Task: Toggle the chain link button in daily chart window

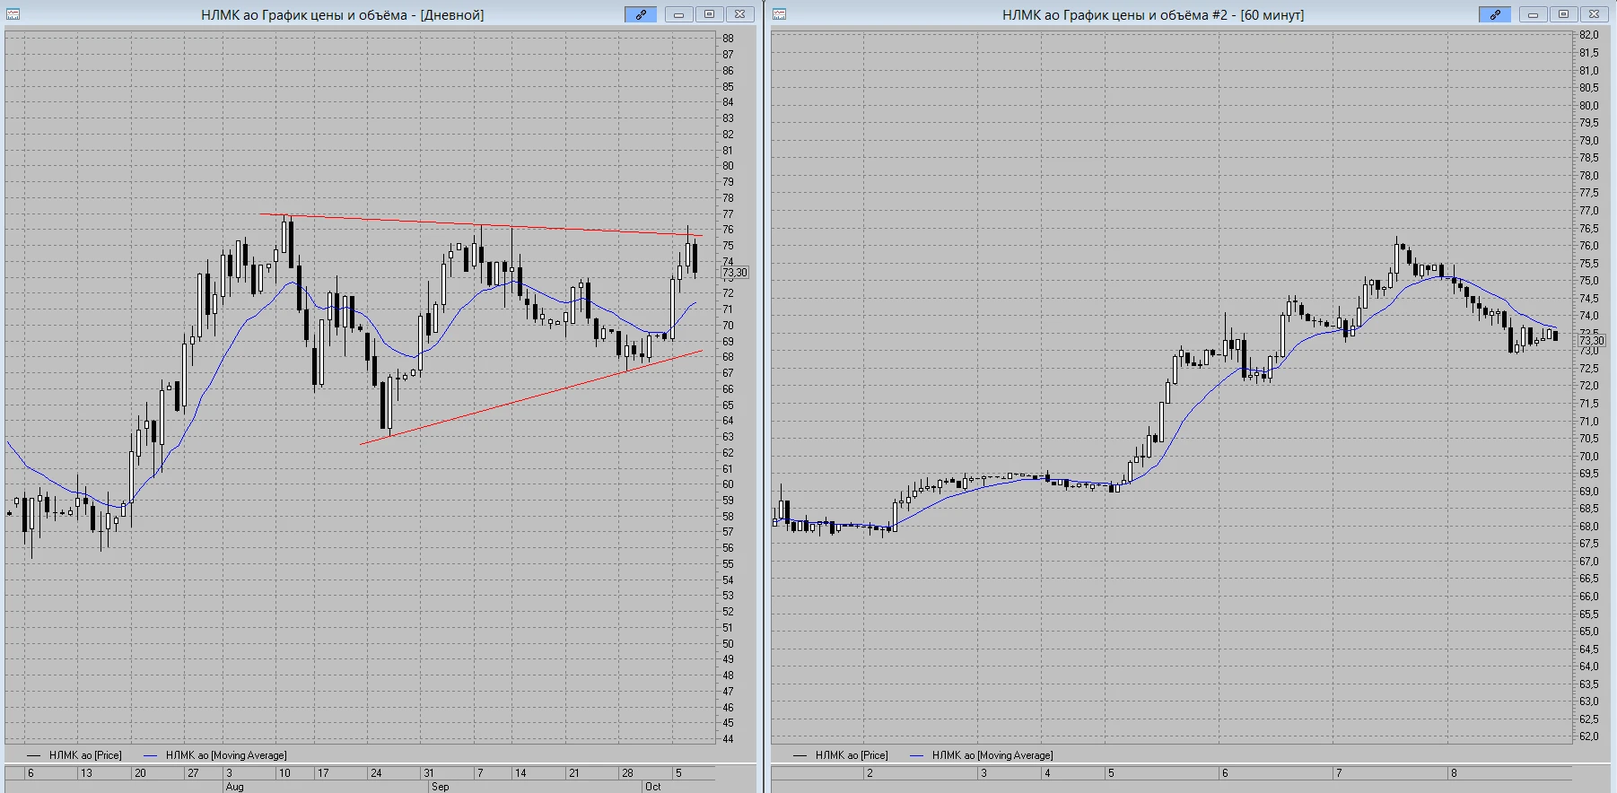Action: (x=641, y=14)
